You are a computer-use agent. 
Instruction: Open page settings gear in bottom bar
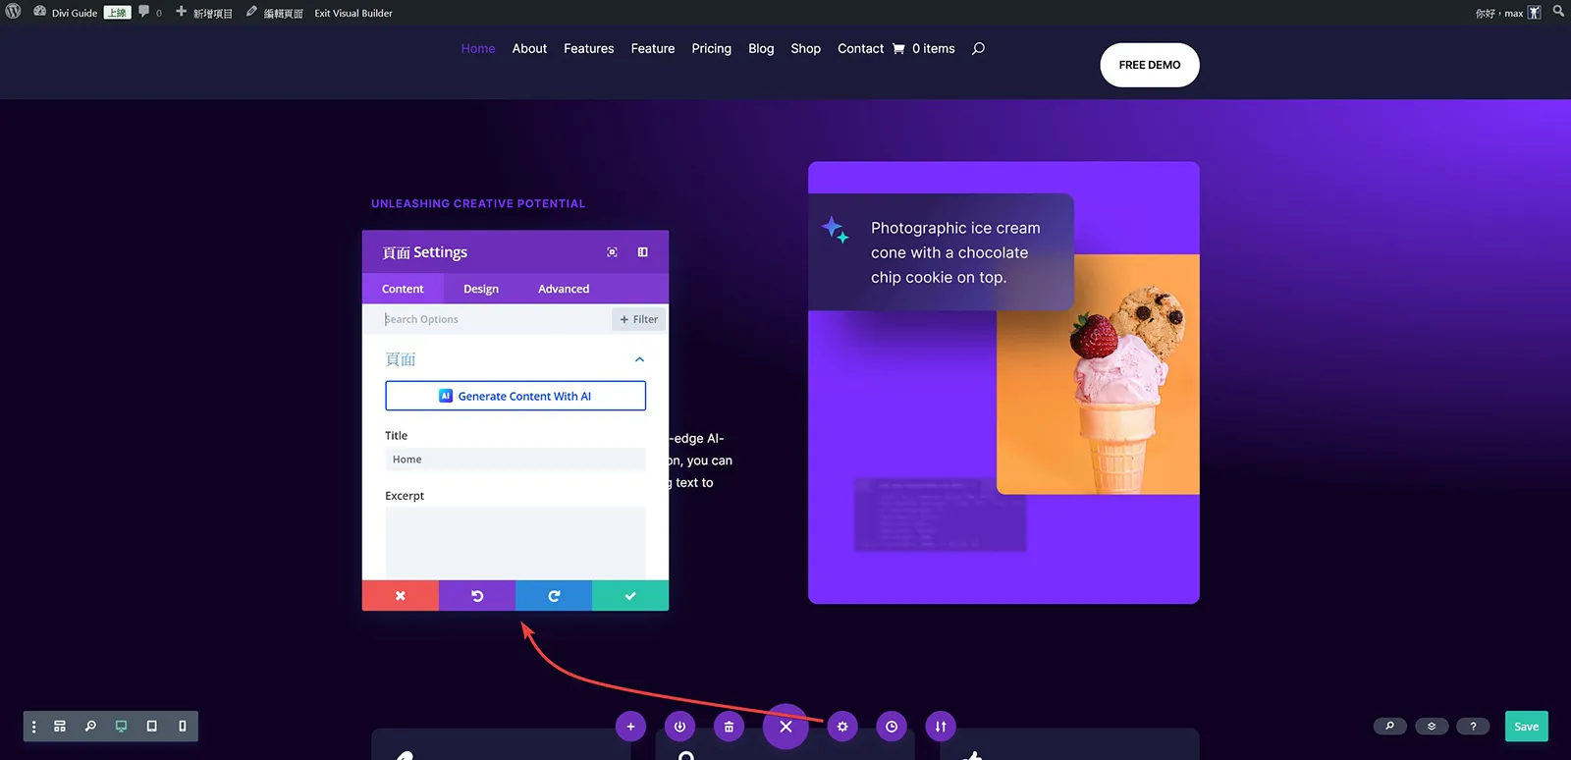[x=842, y=727]
